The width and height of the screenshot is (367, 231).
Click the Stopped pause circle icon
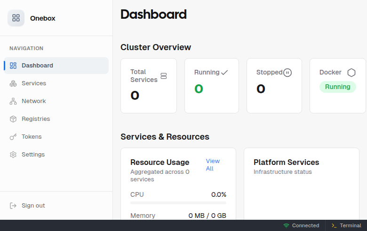[x=287, y=73]
